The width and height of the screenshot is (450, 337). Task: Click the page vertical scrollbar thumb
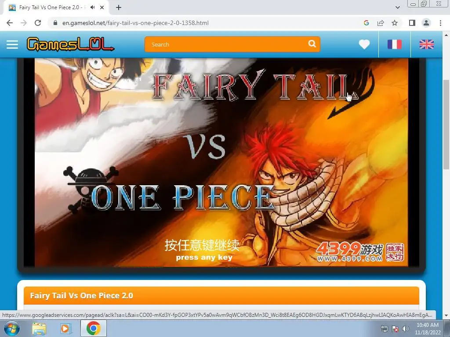446,125
